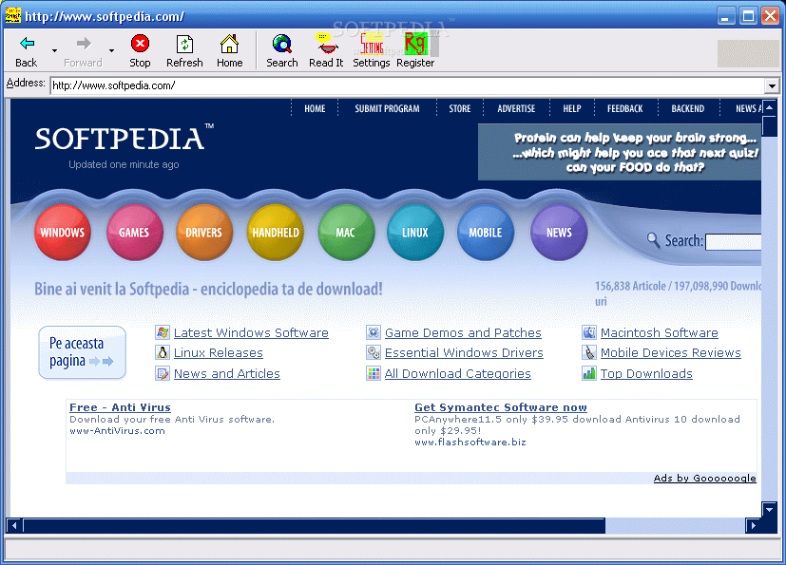Viewport: 786px width, 565px height.
Task: Click the icon beside Game Demos and Patches
Action: (x=374, y=332)
